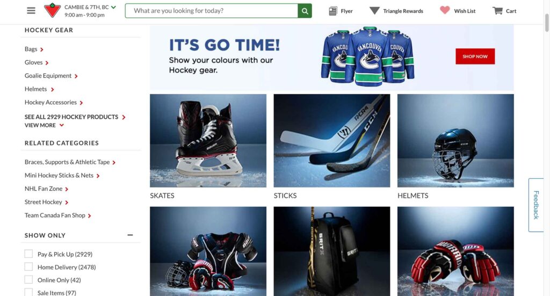Click the Canadian Tire triangle logo
This screenshot has height=296, width=550.
click(52, 10)
